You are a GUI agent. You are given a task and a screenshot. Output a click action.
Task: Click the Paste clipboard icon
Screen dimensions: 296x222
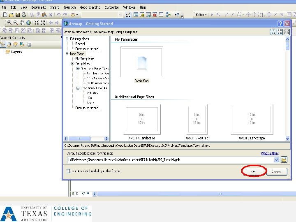pos(44,15)
